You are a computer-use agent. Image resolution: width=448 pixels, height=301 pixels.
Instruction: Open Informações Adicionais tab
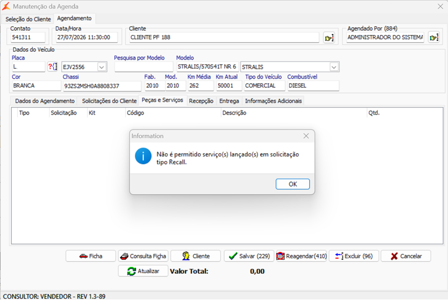[273, 101]
